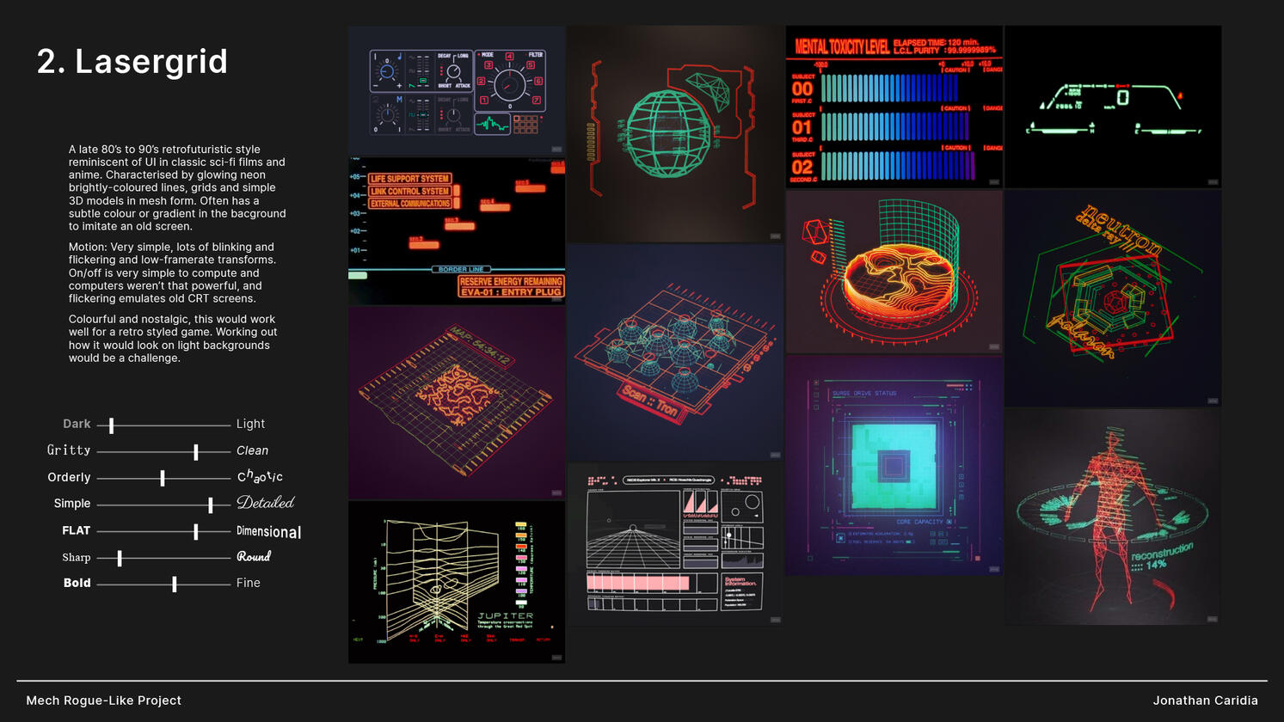
Task: Click the Mech Rogue-Like Project footer text
Action: coord(104,701)
